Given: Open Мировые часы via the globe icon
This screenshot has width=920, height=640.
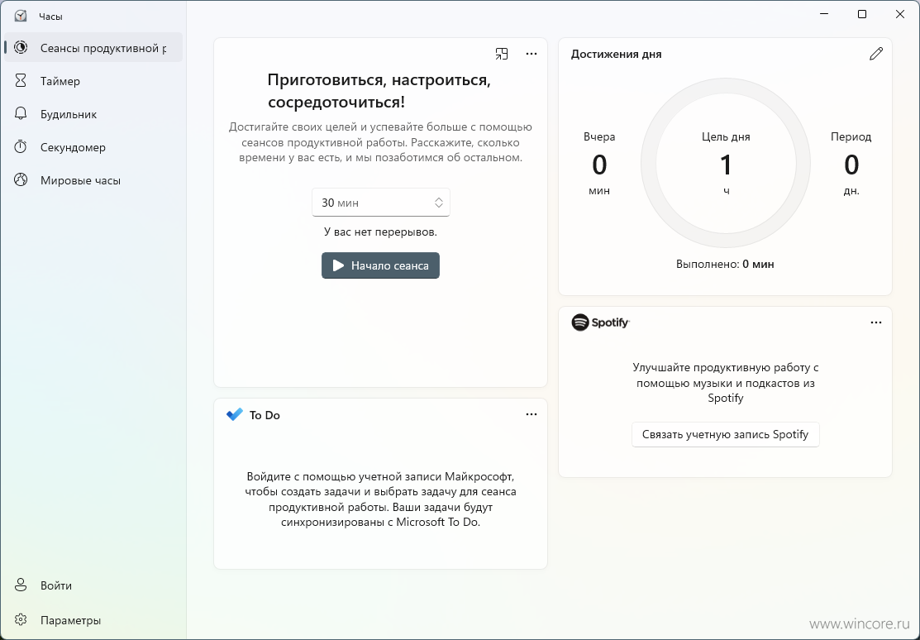Looking at the screenshot, I should (21, 179).
